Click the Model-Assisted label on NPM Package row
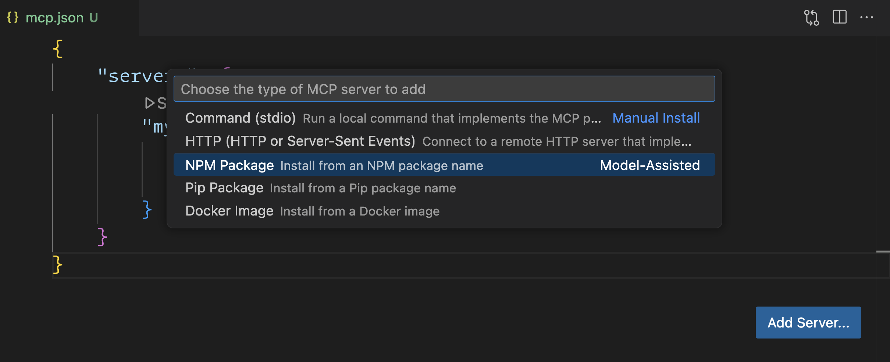Viewport: 890px width, 362px height. 650,165
